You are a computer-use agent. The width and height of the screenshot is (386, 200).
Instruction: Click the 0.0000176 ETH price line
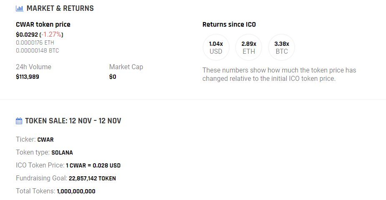[35, 42]
